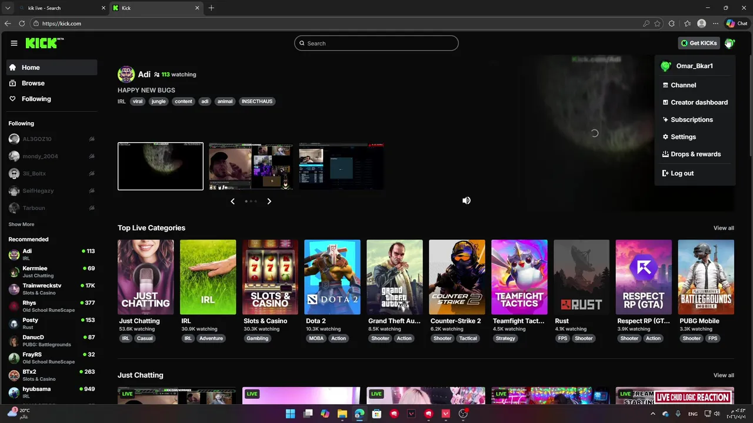Open Microsoft Store from taskbar

376,414
